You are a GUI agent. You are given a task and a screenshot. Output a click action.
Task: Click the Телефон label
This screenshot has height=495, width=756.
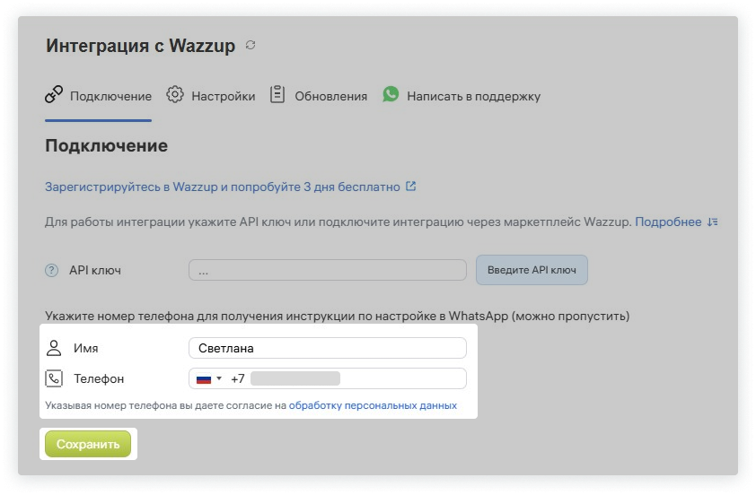pos(99,379)
